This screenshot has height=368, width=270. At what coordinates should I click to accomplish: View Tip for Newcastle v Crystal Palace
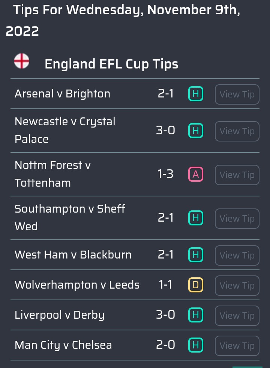pyautogui.click(x=237, y=131)
